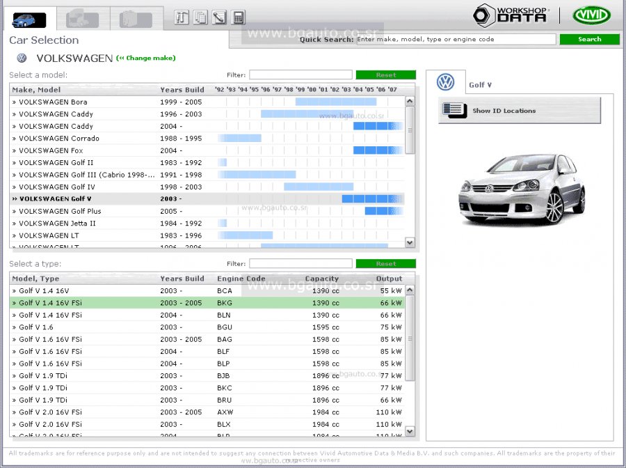The width and height of the screenshot is (626, 468).
Task: Click the model list scrollbar thumb
Action: 410,130
